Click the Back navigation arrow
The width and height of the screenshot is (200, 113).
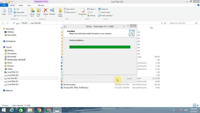click(x=3, y=23)
